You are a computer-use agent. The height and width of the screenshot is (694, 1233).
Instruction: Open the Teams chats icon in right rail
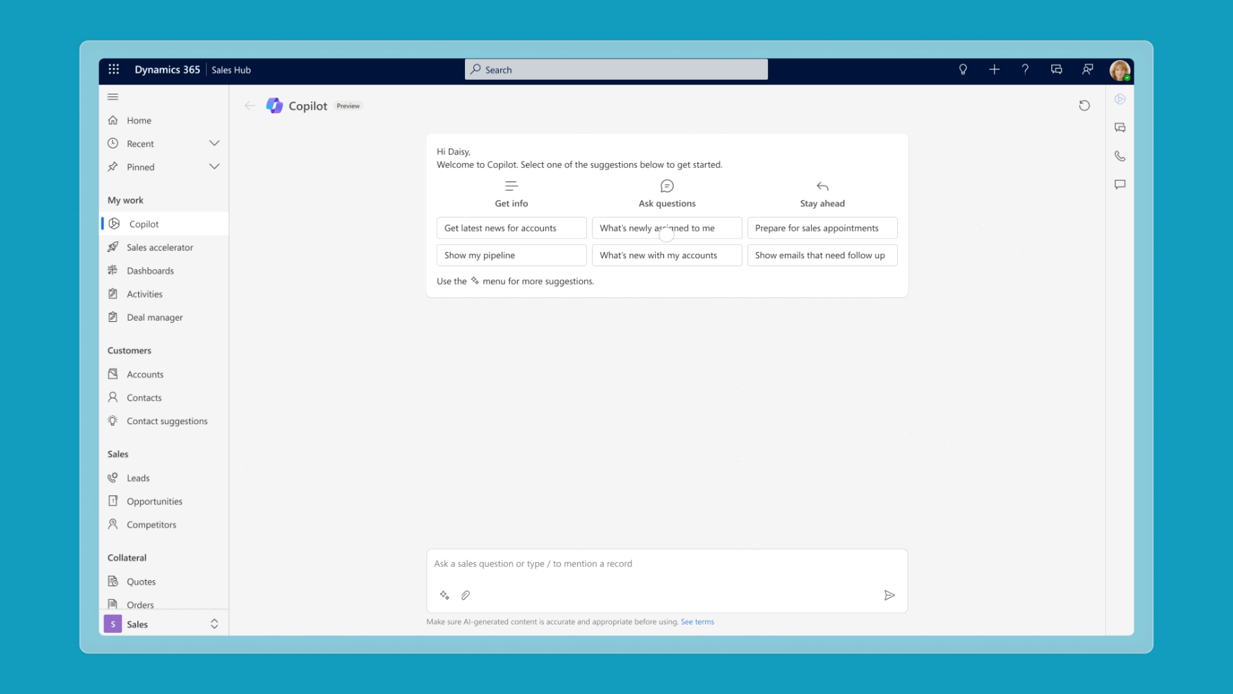(1120, 127)
